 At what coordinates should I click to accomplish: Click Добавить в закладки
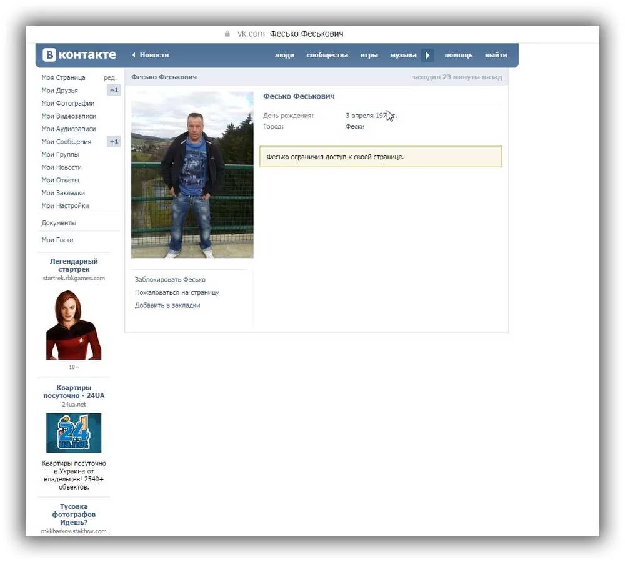tap(167, 305)
